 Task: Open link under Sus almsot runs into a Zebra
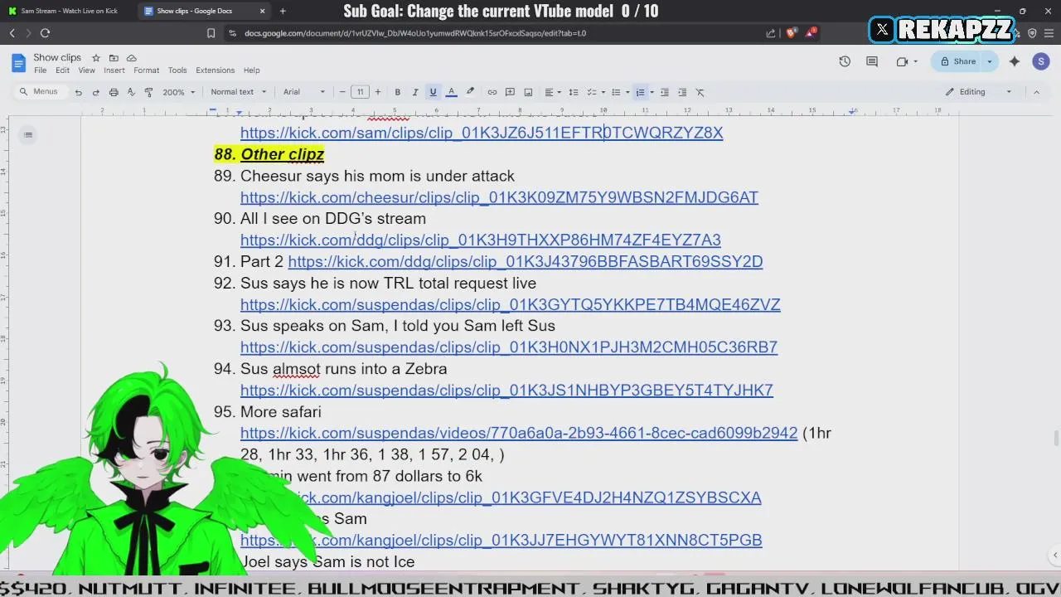506,390
